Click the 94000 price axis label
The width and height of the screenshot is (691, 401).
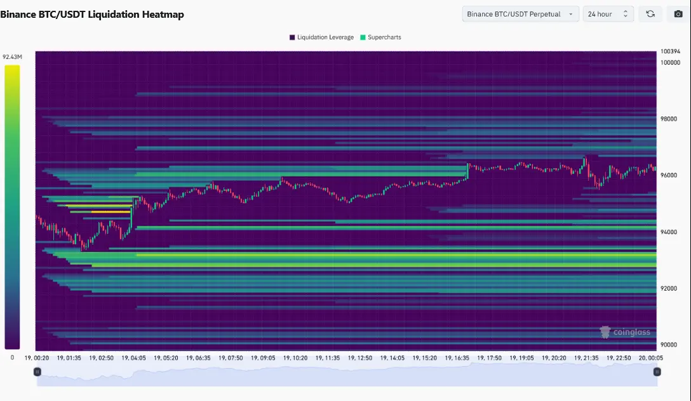[669, 232]
